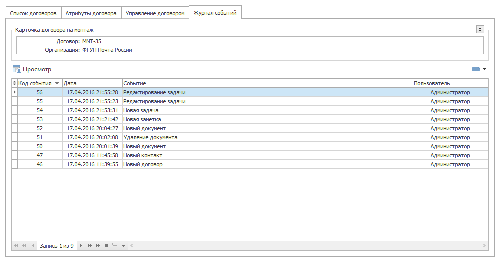Click Администратор in row 56
Image resolution: width=500 pixels, height=262 pixels.
click(450, 92)
